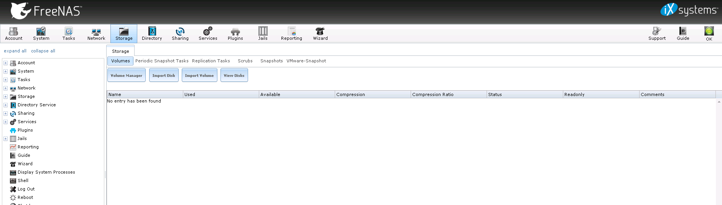The width and height of the screenshot is (722, 205).
Task: Click the green OK alert indicator
Action: (709, 34)
